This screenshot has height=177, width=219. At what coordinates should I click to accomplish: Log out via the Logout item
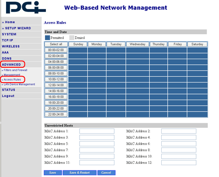coord(8,96)
